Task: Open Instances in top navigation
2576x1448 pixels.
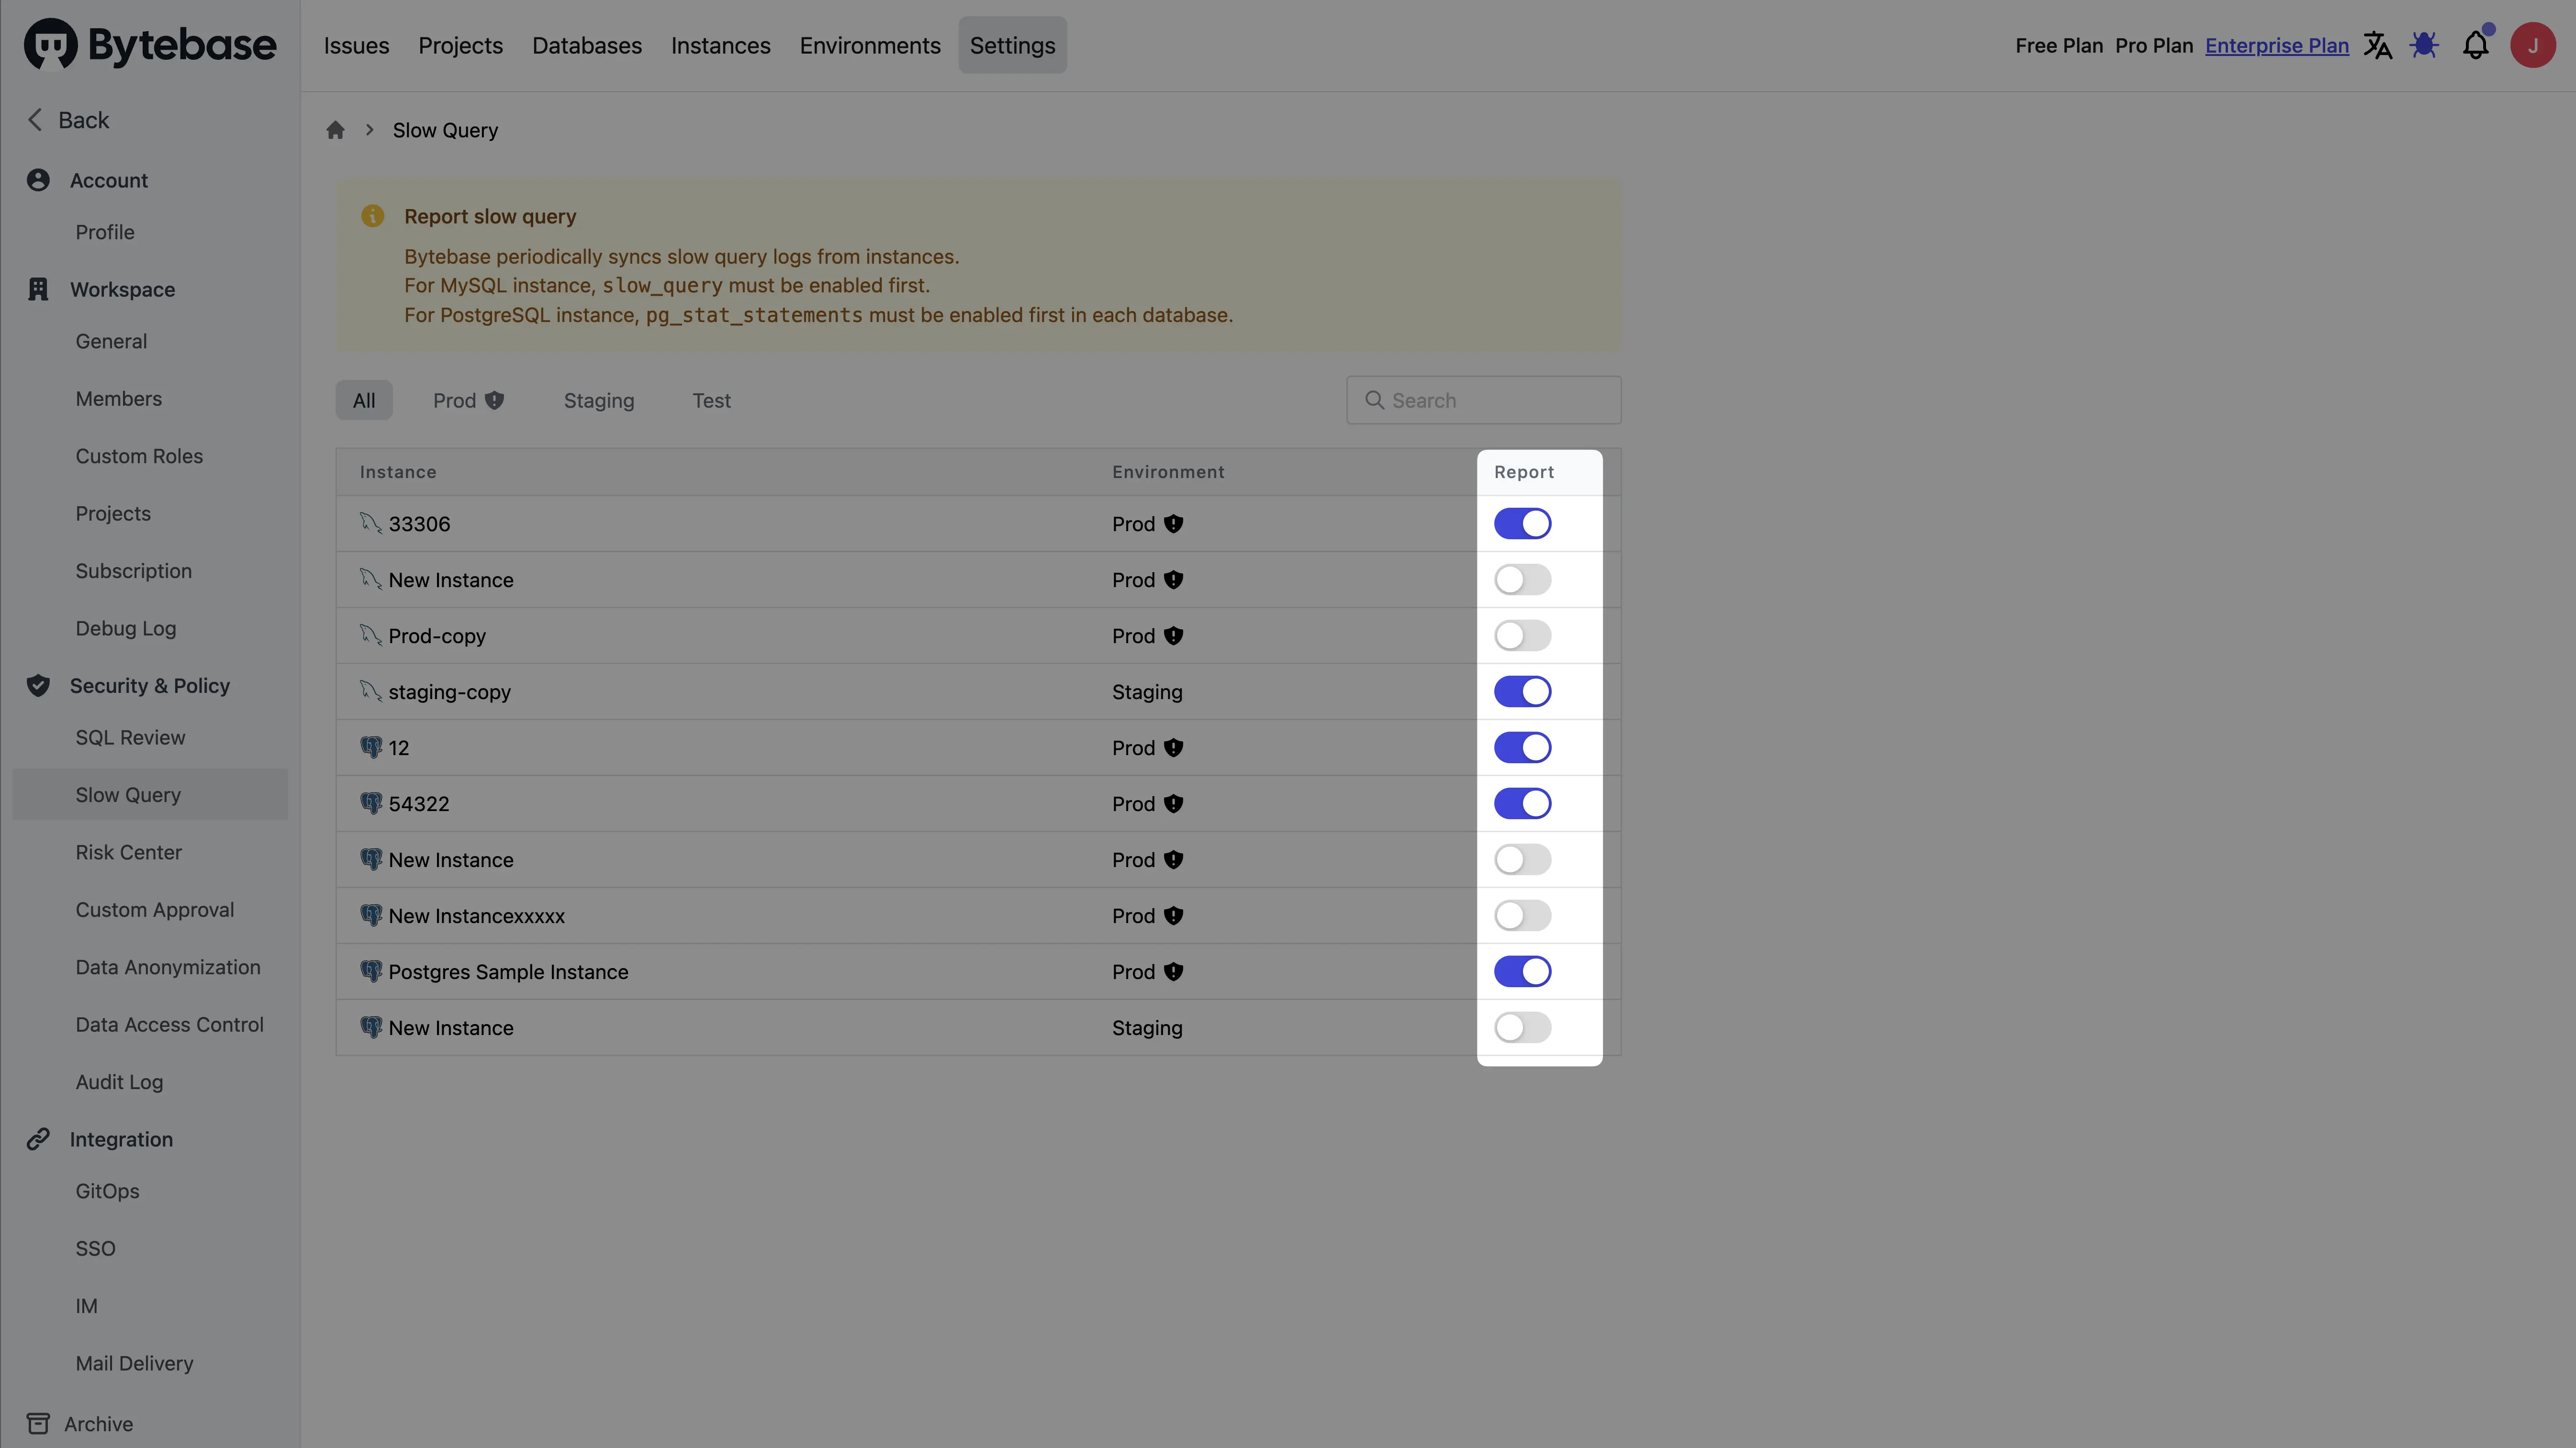Action: tap(720, 45)
